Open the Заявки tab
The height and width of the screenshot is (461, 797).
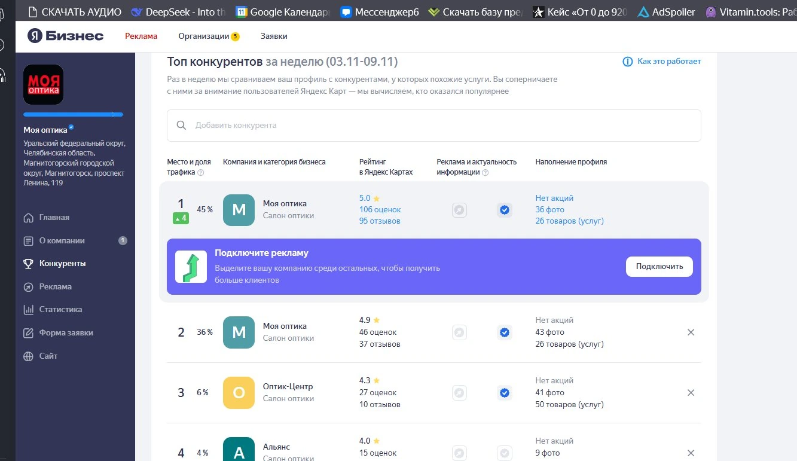point(274,36)
